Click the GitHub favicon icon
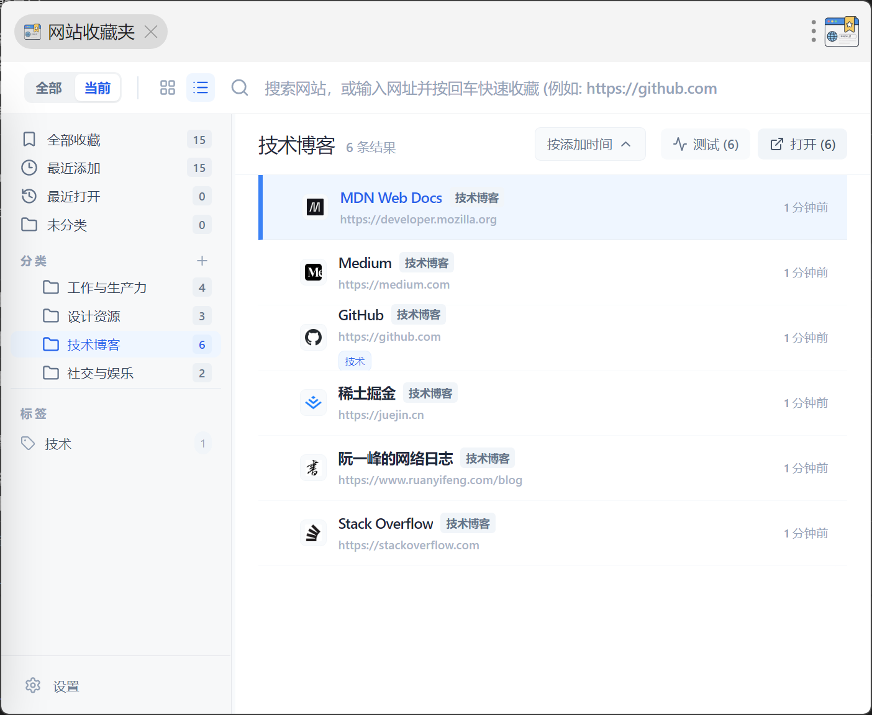872x715 pixels. (314, 337)
